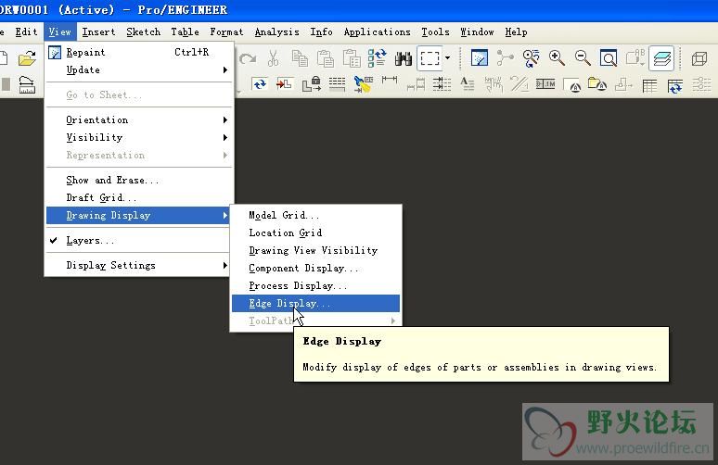The image size is (718, 465).
Task: Expand the Update submenu
Action: click(140, 70)
